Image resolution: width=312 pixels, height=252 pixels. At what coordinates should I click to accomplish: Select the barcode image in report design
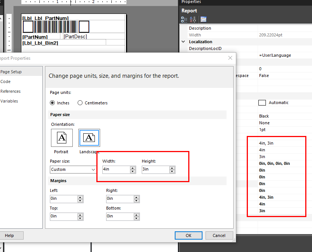click(x=56, y=27)
